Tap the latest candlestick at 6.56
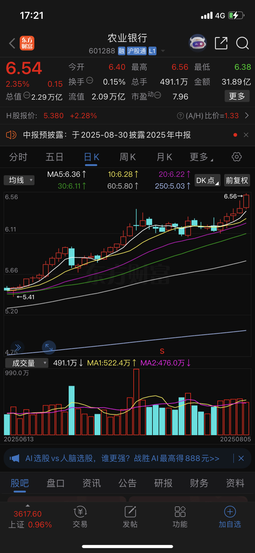Image resolution: width=255 pixels, height=553 pixels. pyautogui.click(x=246, y=201)
